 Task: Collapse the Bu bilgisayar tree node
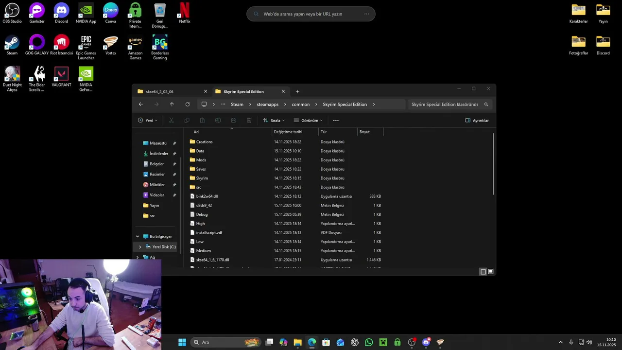pos(138,237)
